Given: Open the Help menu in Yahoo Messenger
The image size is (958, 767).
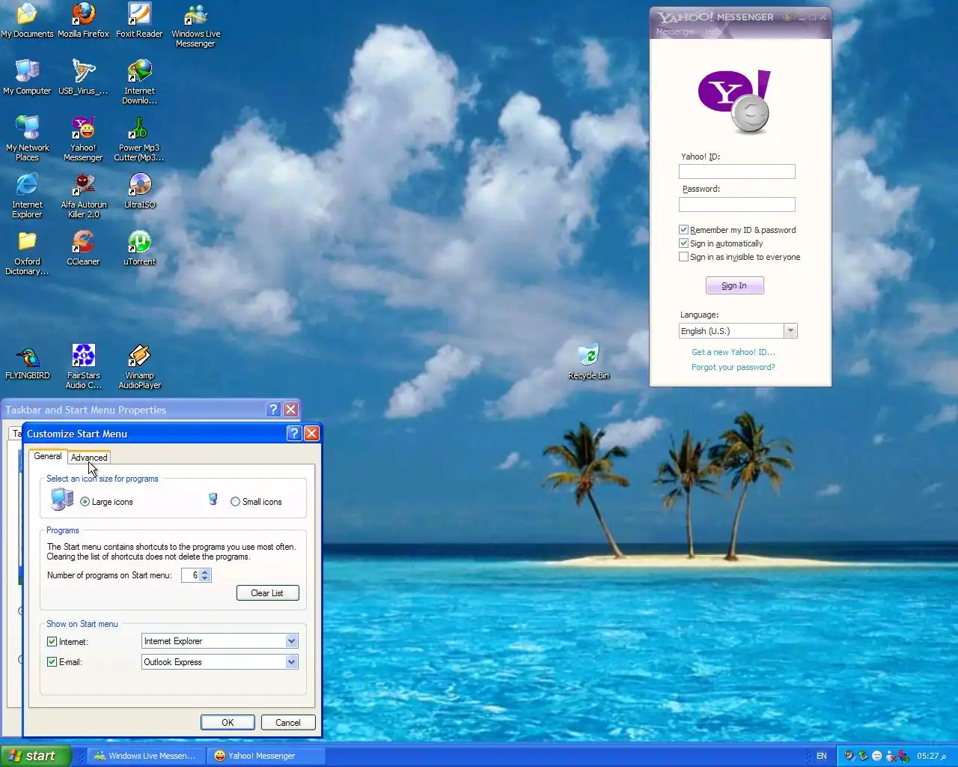Looking at the screenshot, I should tap(713, 31).
